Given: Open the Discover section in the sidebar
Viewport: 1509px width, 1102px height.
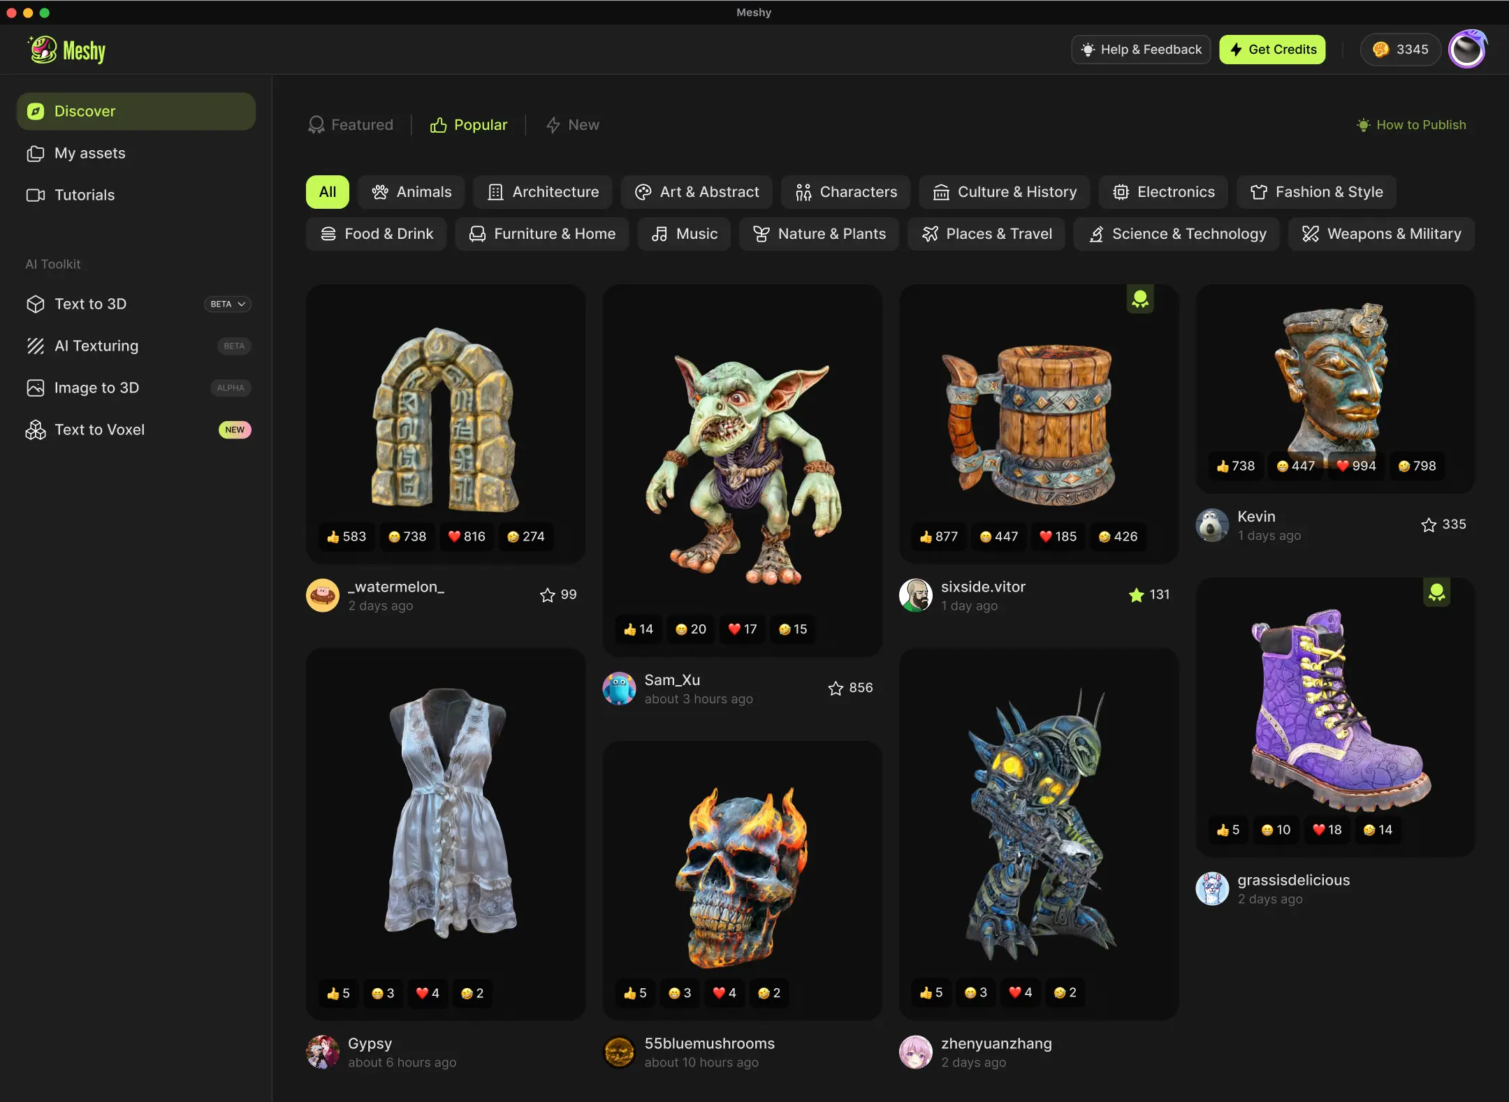Looking at the screenshot, I should (x=84, y=111).
